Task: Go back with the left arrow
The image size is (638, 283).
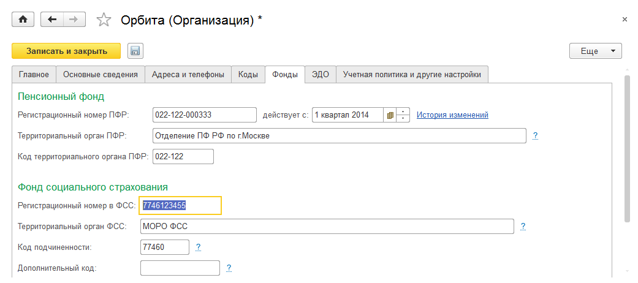Action: [x=51, y=20]
